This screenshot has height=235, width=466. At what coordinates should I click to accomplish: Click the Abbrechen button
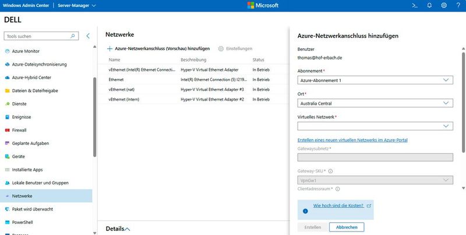pyautogui.click(x=347, y=227)
